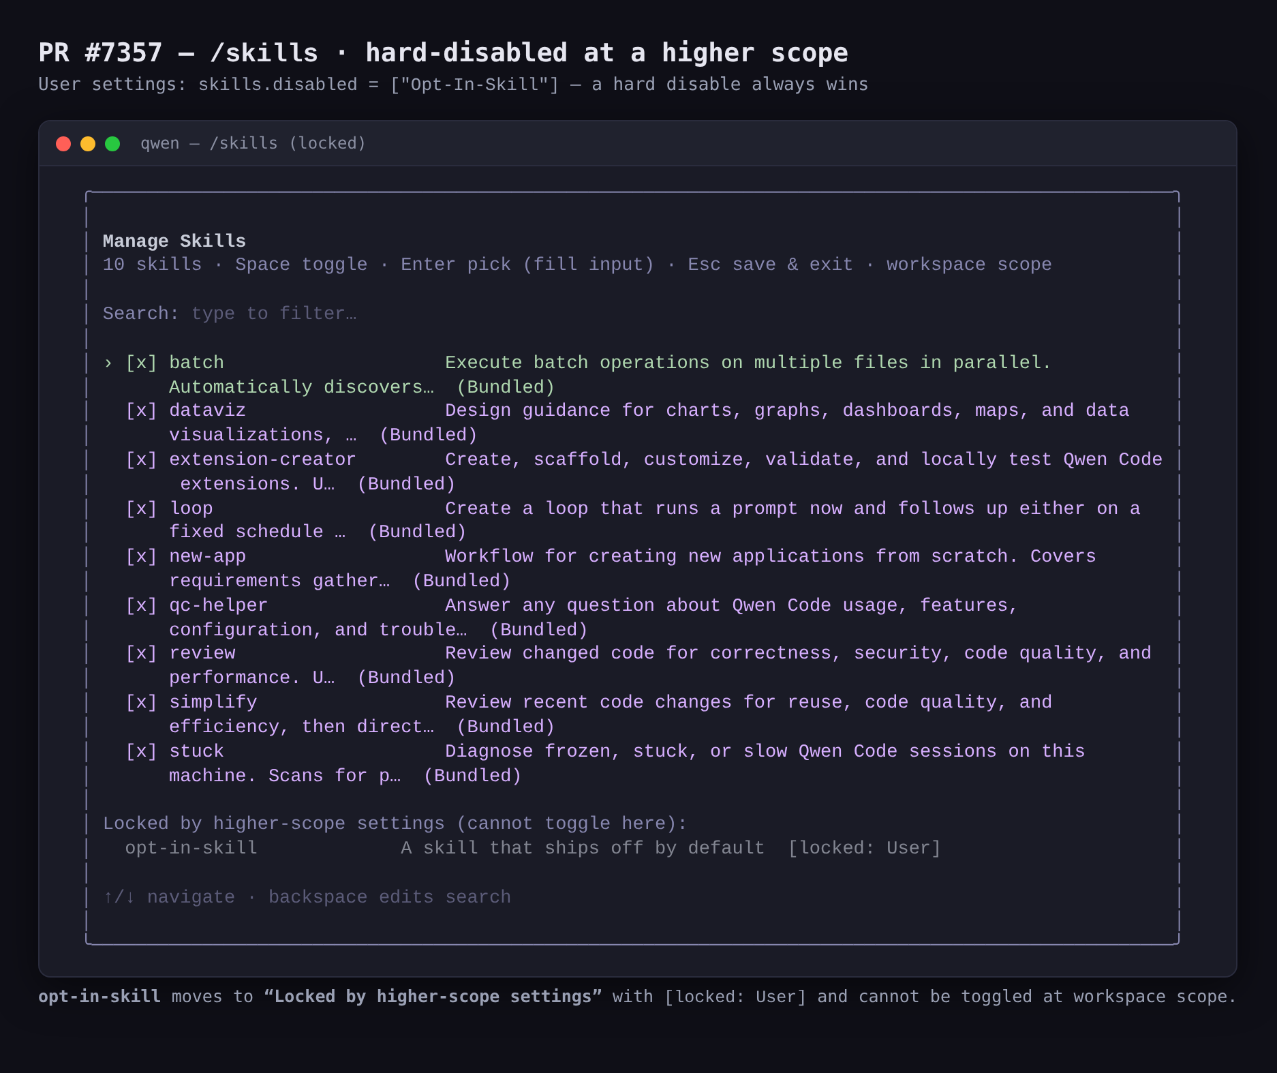Click the 'Enter pick (fill input)' hint

coord(527,265)
